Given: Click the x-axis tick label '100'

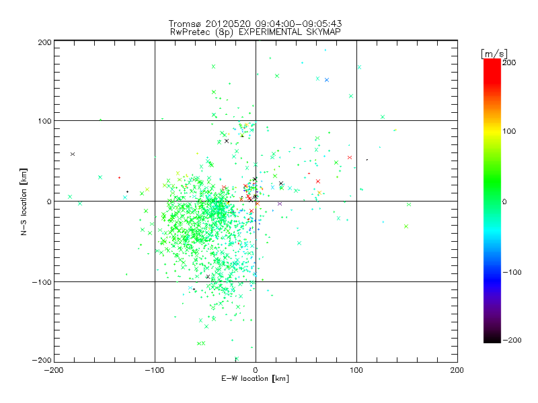Looking at the screenshot, I should (356, 370).
